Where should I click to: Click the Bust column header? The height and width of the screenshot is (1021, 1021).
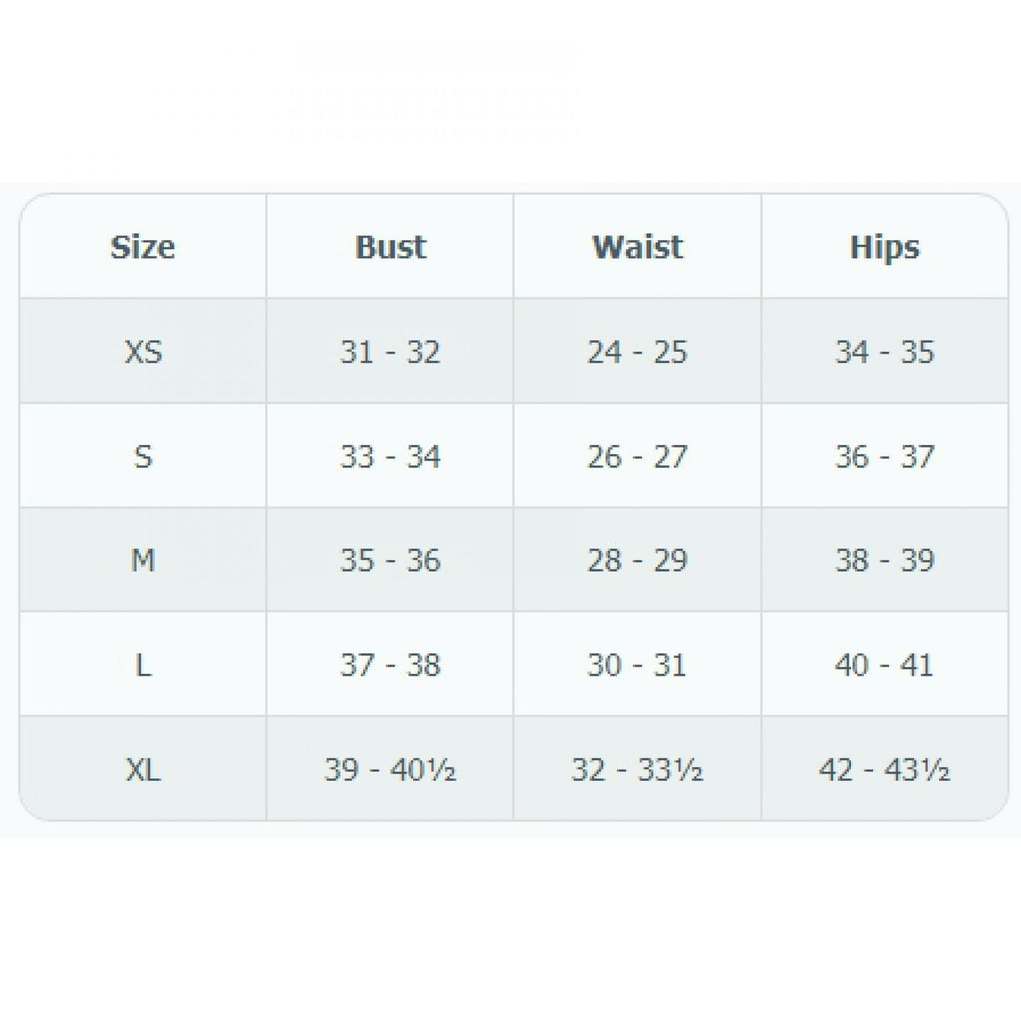[390, 247]
